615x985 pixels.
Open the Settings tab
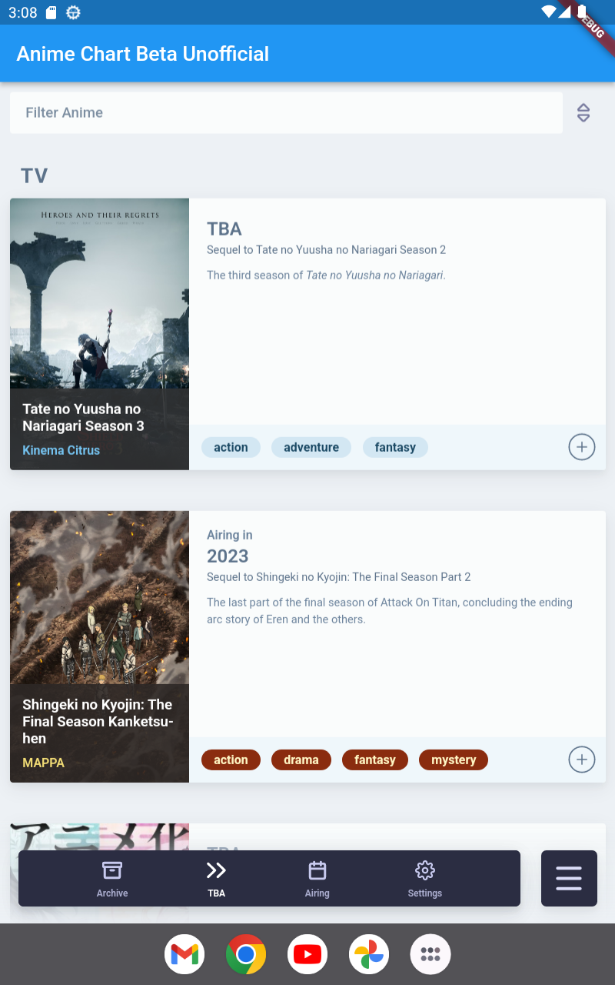pos(425,879)
